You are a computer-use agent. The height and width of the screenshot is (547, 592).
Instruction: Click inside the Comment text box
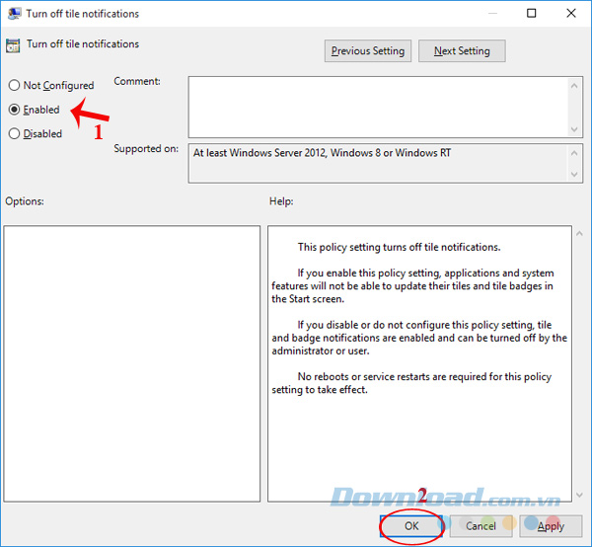(378, 108)
